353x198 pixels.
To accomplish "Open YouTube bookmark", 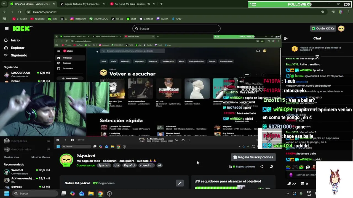I will [37, 19].
